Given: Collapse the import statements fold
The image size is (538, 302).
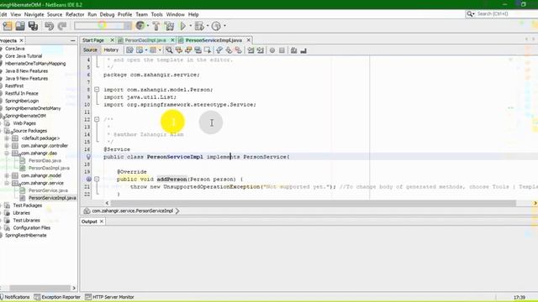Looking at the screenshot, I should [x=97, y=90].
